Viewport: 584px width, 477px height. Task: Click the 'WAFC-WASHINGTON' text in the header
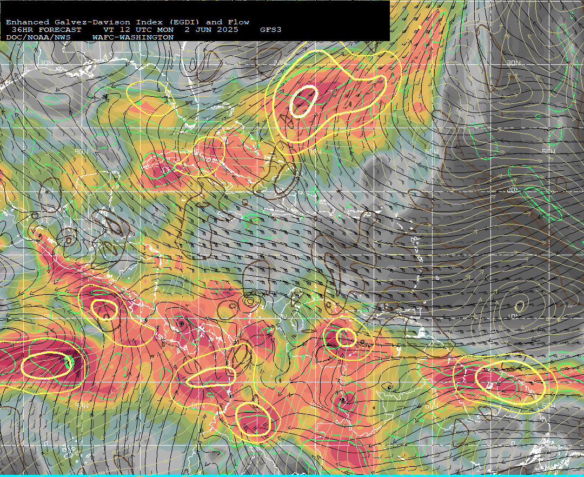[133, 38]
